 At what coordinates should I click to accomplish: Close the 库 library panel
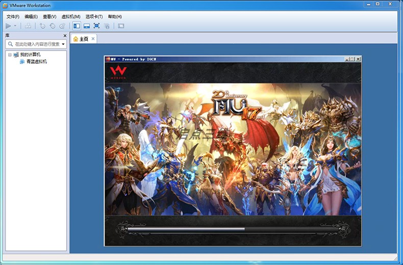[65, 36]
